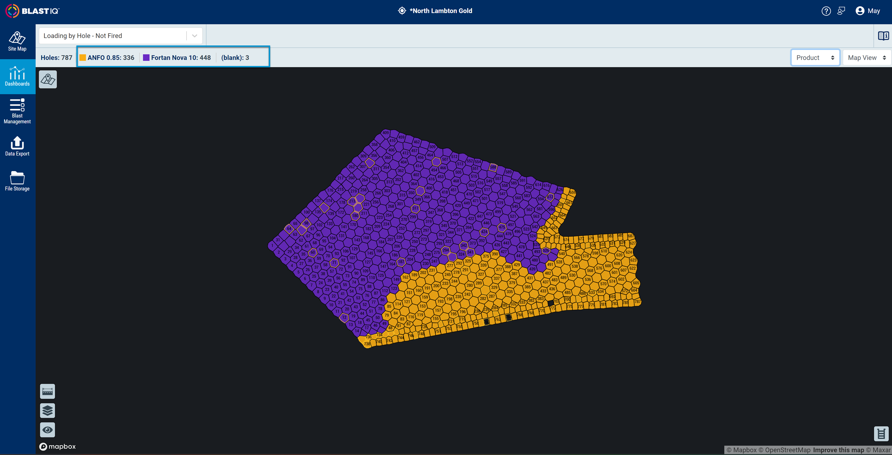Select hole 622 on the blast map
The image size is (892, 455).
632,268
